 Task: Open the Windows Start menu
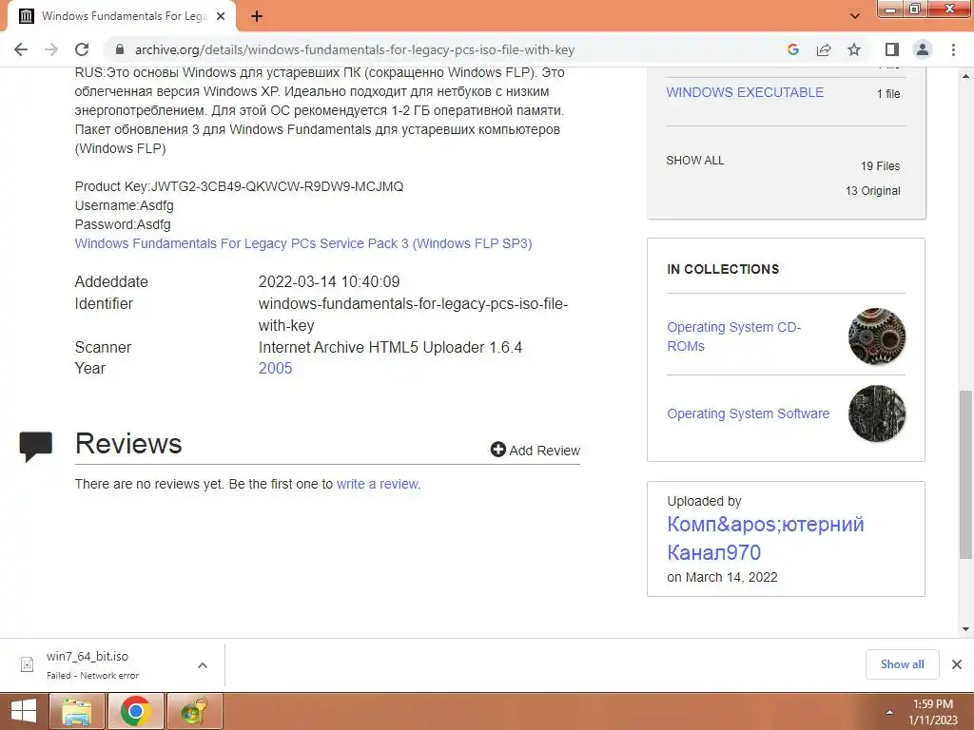[23, 711]
